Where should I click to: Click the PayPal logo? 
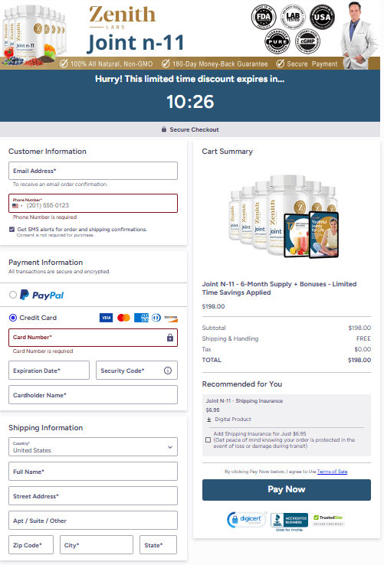42,295
